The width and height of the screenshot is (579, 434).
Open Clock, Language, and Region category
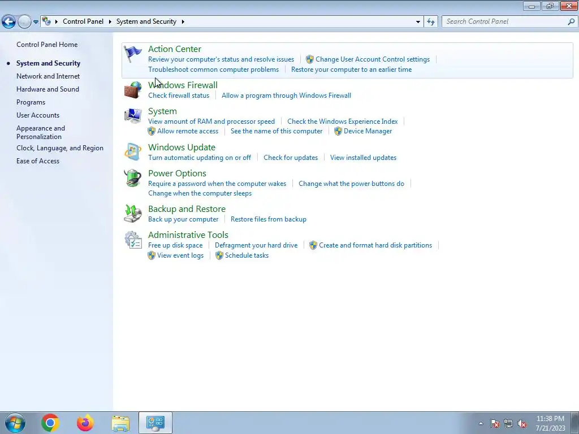pos(60,148)
